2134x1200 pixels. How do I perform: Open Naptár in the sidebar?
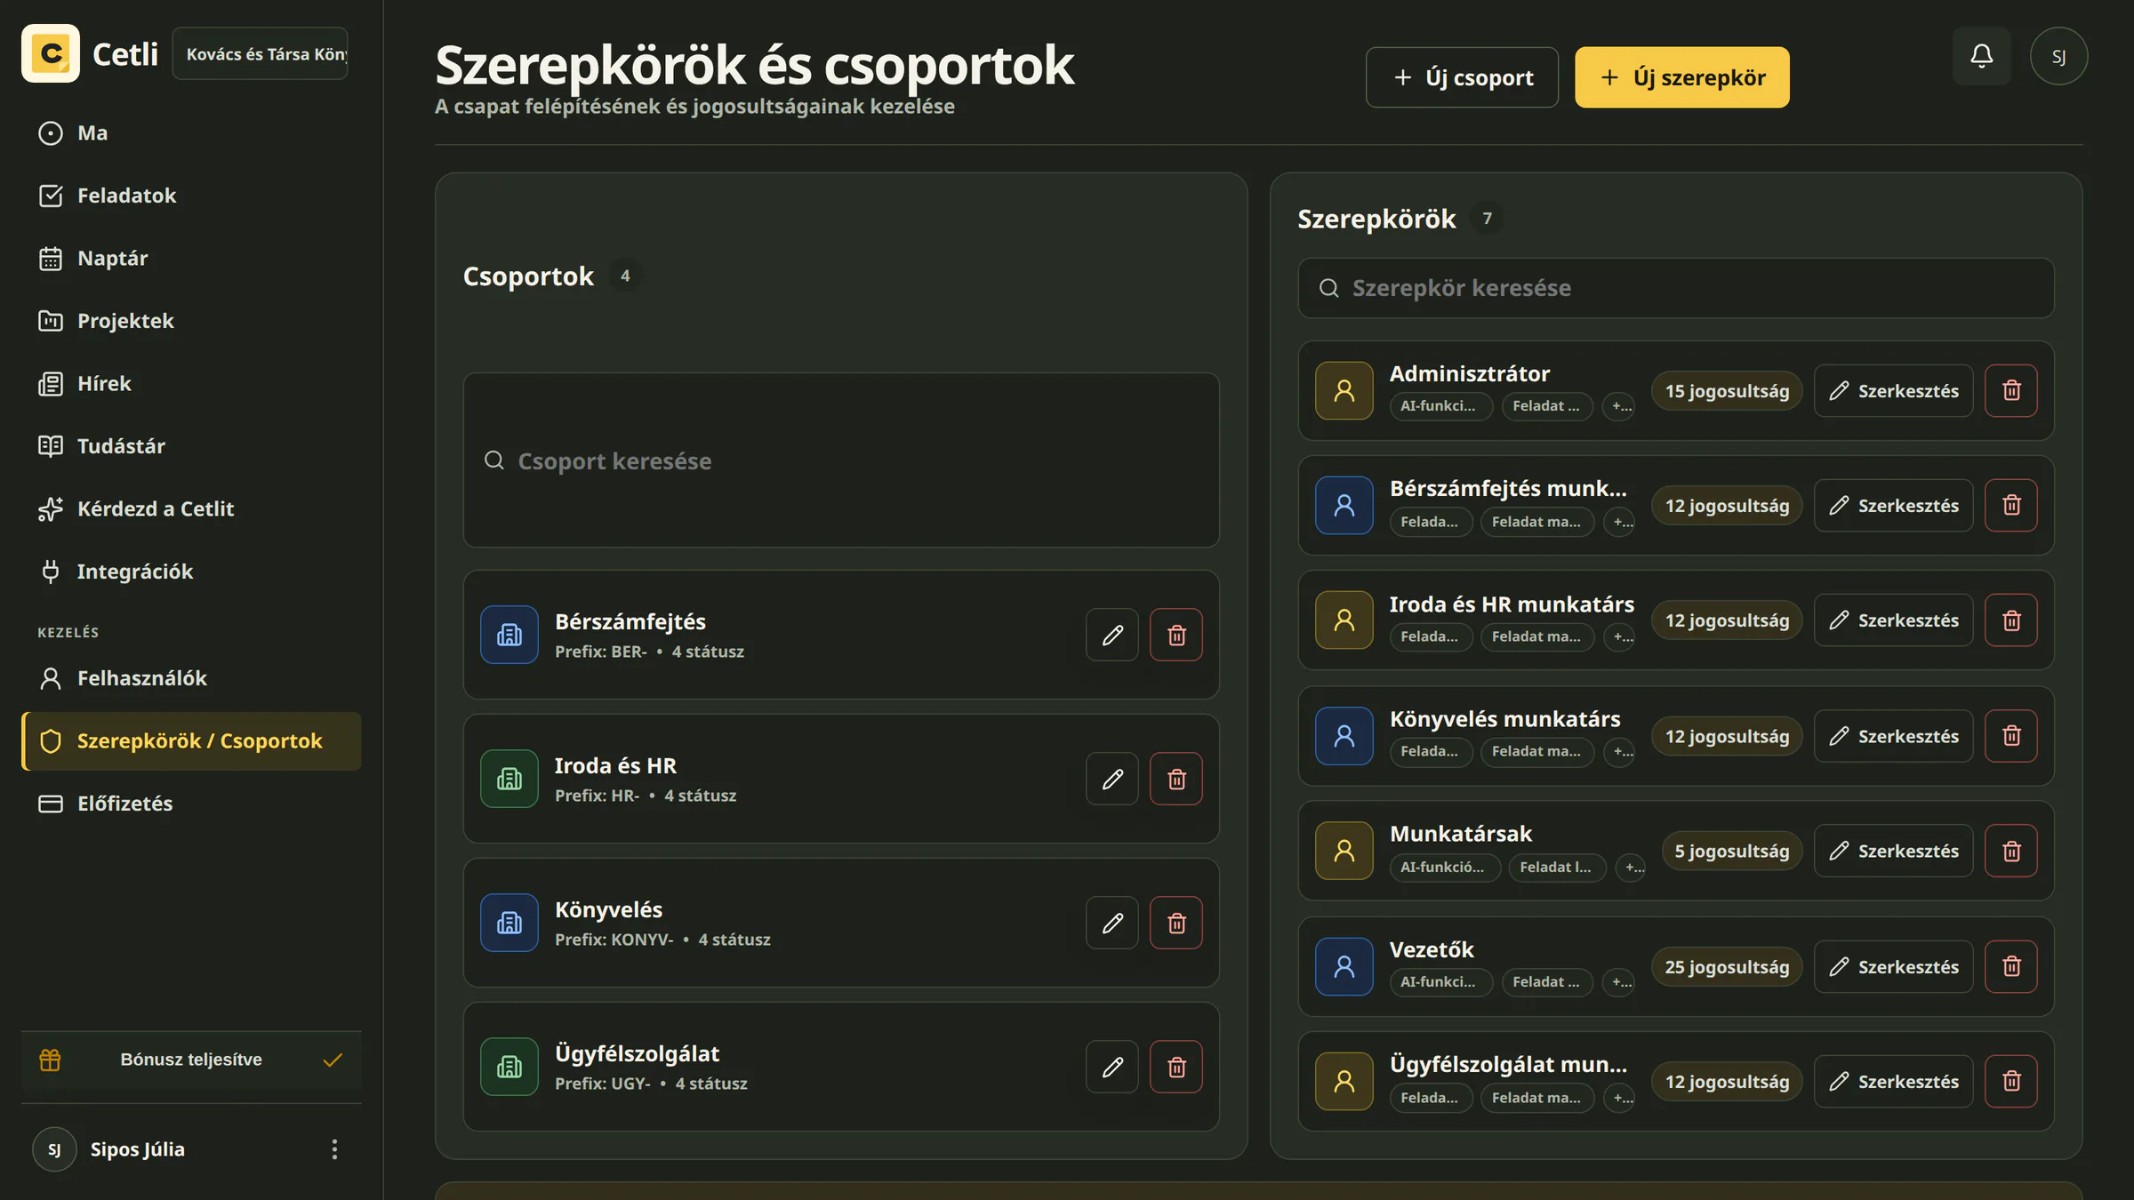[191, 258]
